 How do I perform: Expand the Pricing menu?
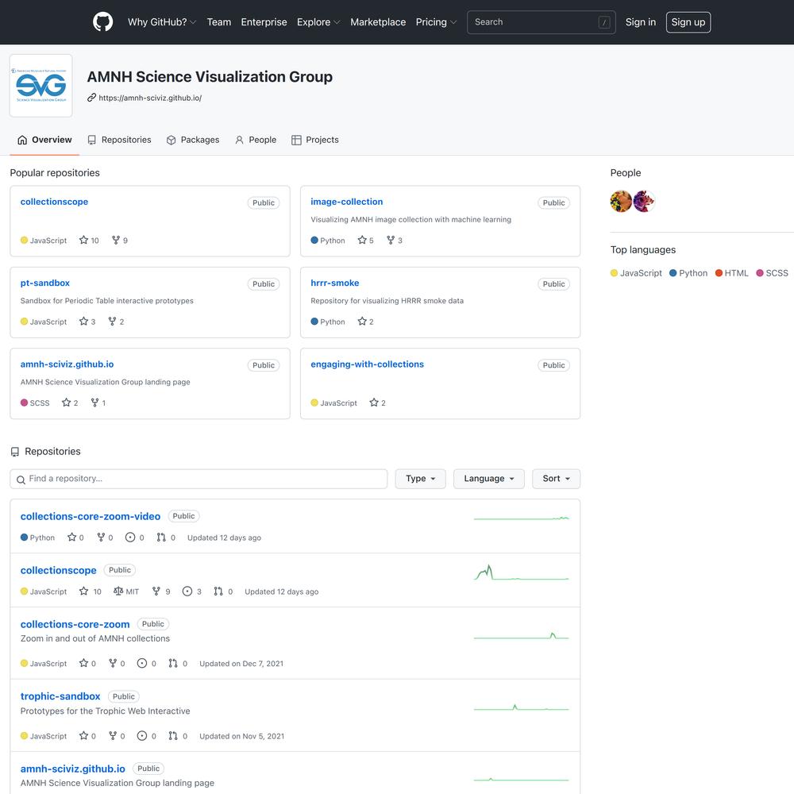pos(436,22)
